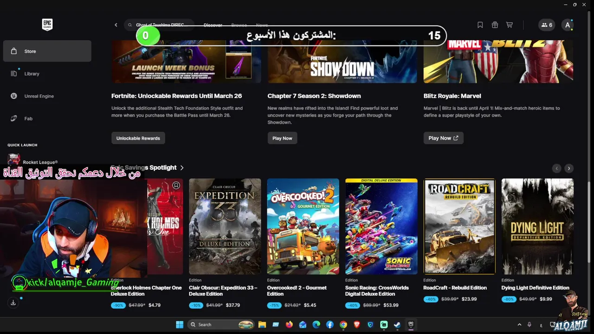Open Marvel Blitz banner image

pyautogui.click(x=498, y=62)
